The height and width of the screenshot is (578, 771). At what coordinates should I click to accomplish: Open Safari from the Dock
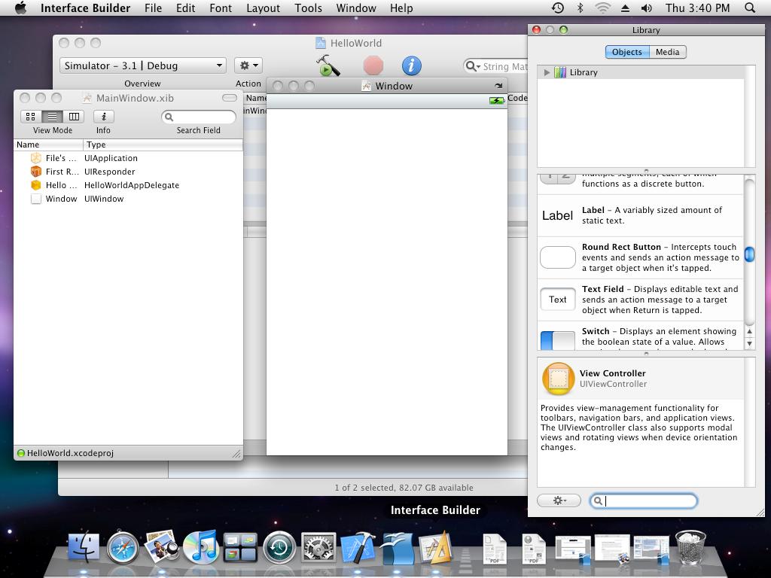point(123,547)
